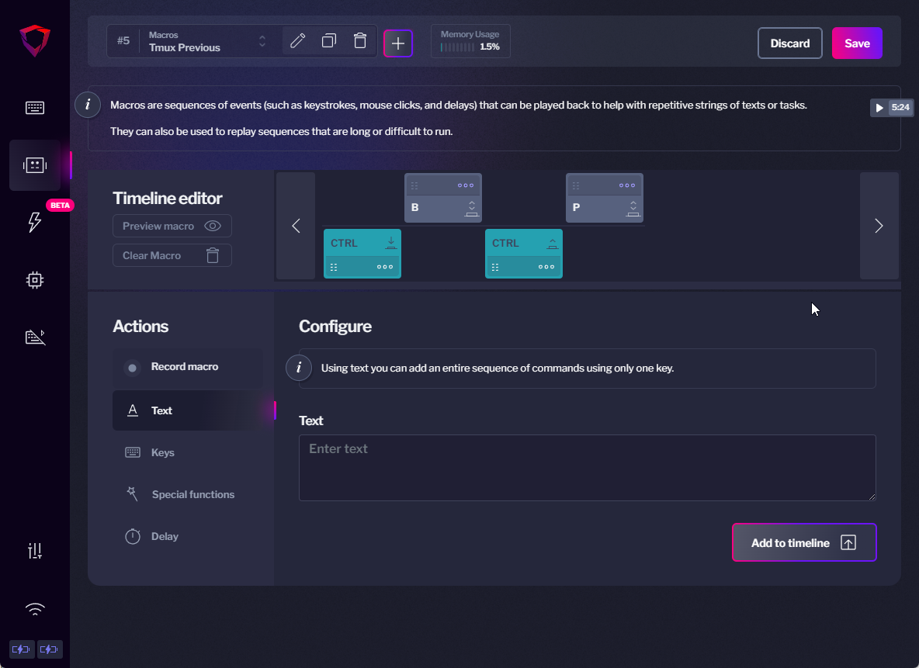Grab the drag handle of P step
The height and width of the screenshot is (668, 919).
(x=576, y=185)
